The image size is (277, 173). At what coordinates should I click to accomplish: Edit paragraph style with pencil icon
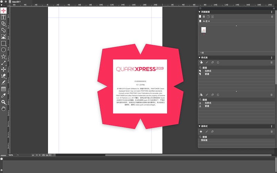point(207,62)
